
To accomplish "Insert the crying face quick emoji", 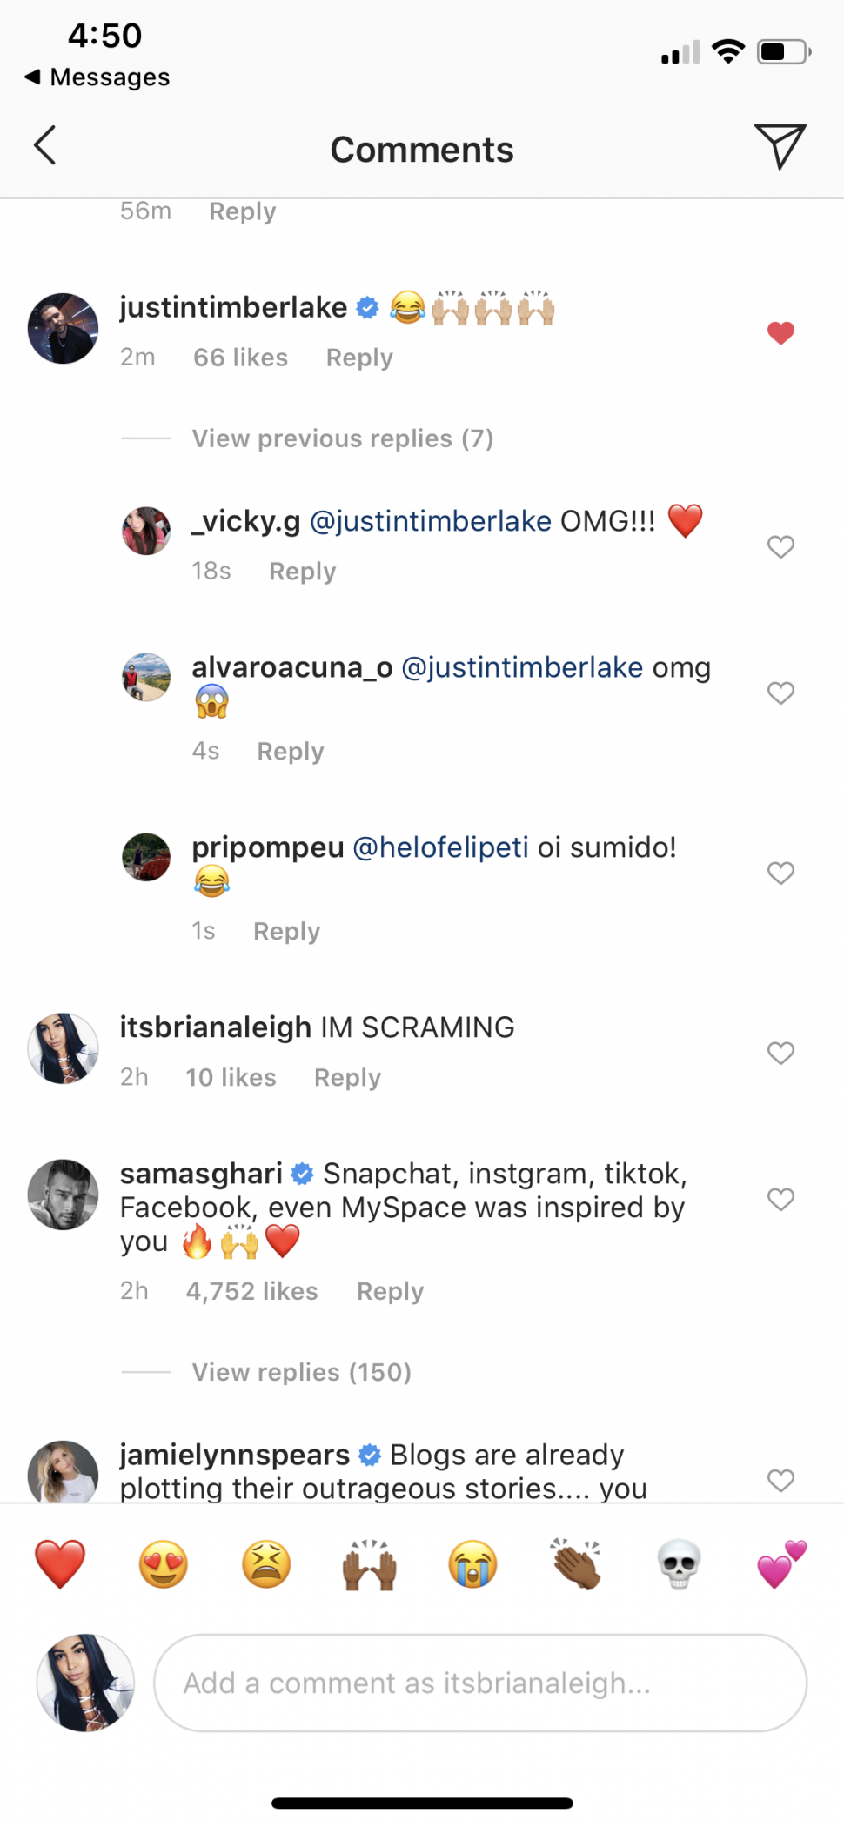I will click(472, 1563).
